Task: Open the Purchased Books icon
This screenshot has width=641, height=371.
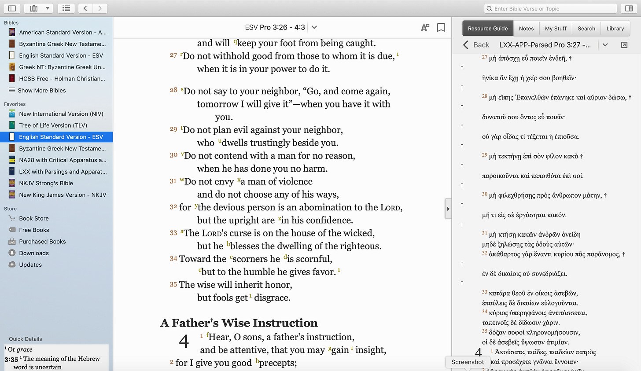Action: pyautogui.click(x=12, y=241)
